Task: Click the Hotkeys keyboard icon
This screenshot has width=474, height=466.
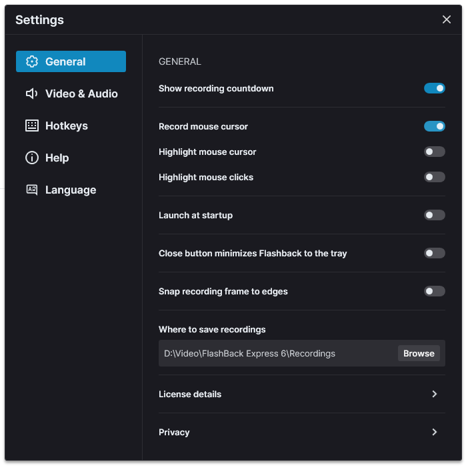Action: click(32, 126)
